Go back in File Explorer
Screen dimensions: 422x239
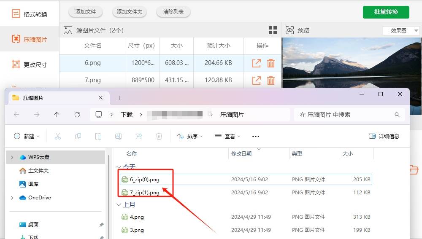(16, 115)
